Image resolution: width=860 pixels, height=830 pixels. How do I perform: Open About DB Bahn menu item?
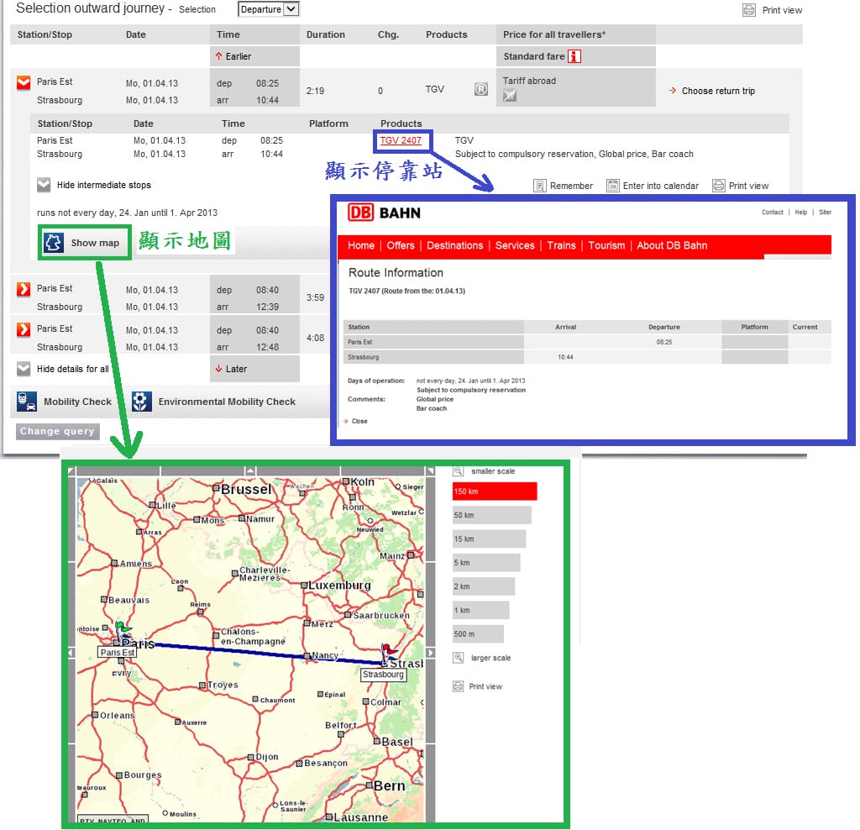(x=671, y=245)
